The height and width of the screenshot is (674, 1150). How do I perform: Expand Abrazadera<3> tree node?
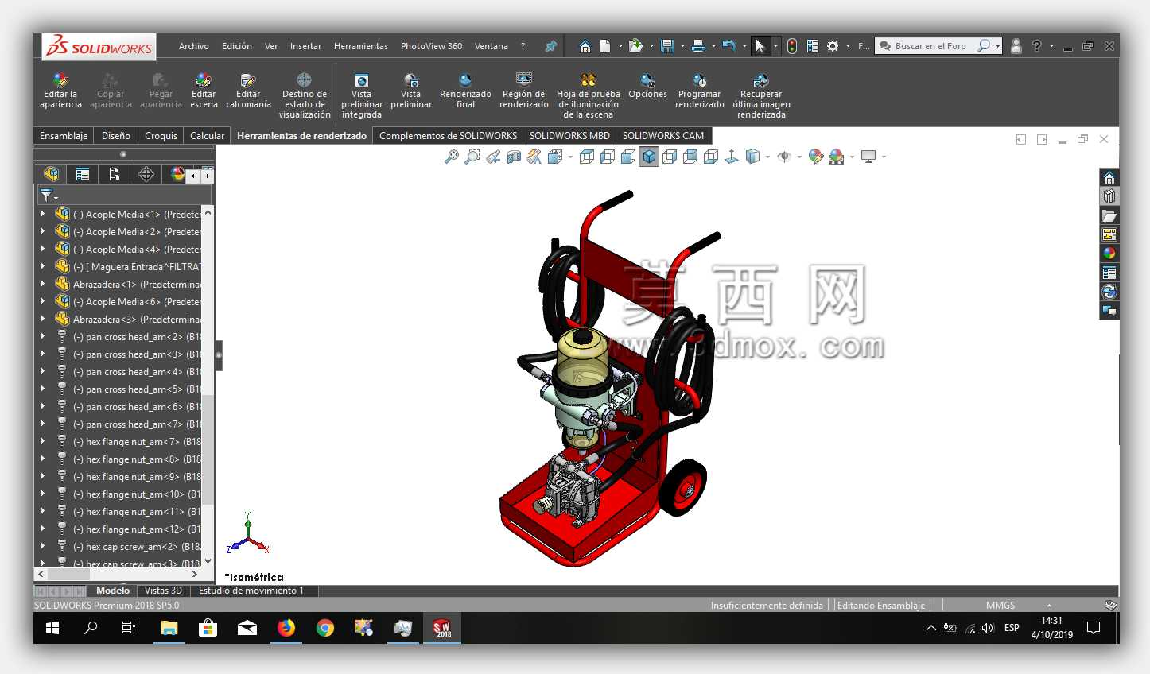tap(43, 319)
